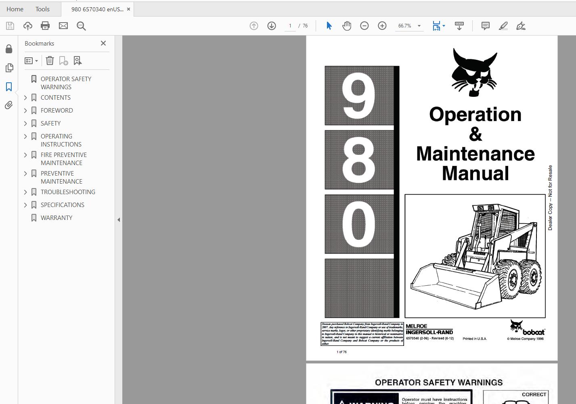Jump to the TROUBLESHOOTING bookmark
This screenshot has width=576, height=404.
pyautogui.click(x=68, y=192)
